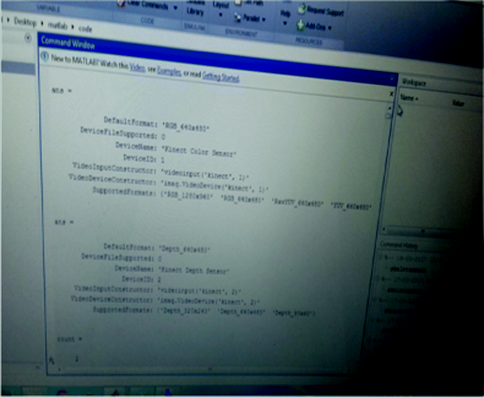Expand the Layout dropdown arrow
The image size is (484, 397).
(x=220, y=15)
